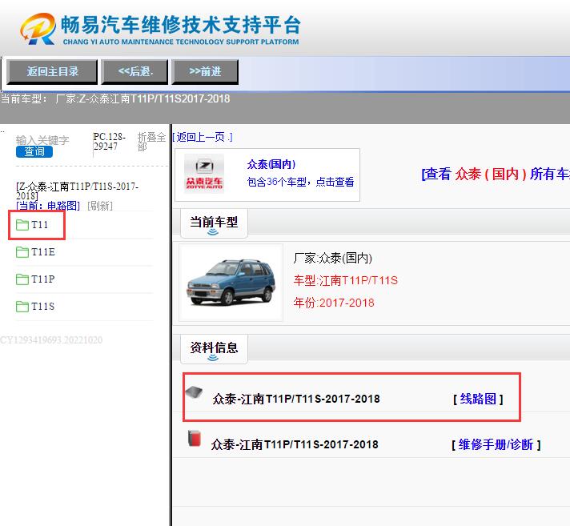Click the [当前: 电路图] link
The image size is (570, 526).
pyautogui.click(x=48, y=206)
